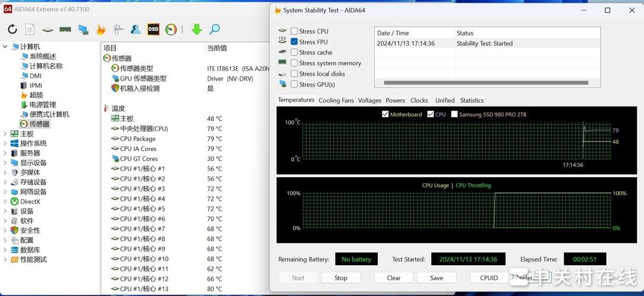
Task: Open the gauge SensorPanel toolbar icon
Action: (x=171, y=29)
